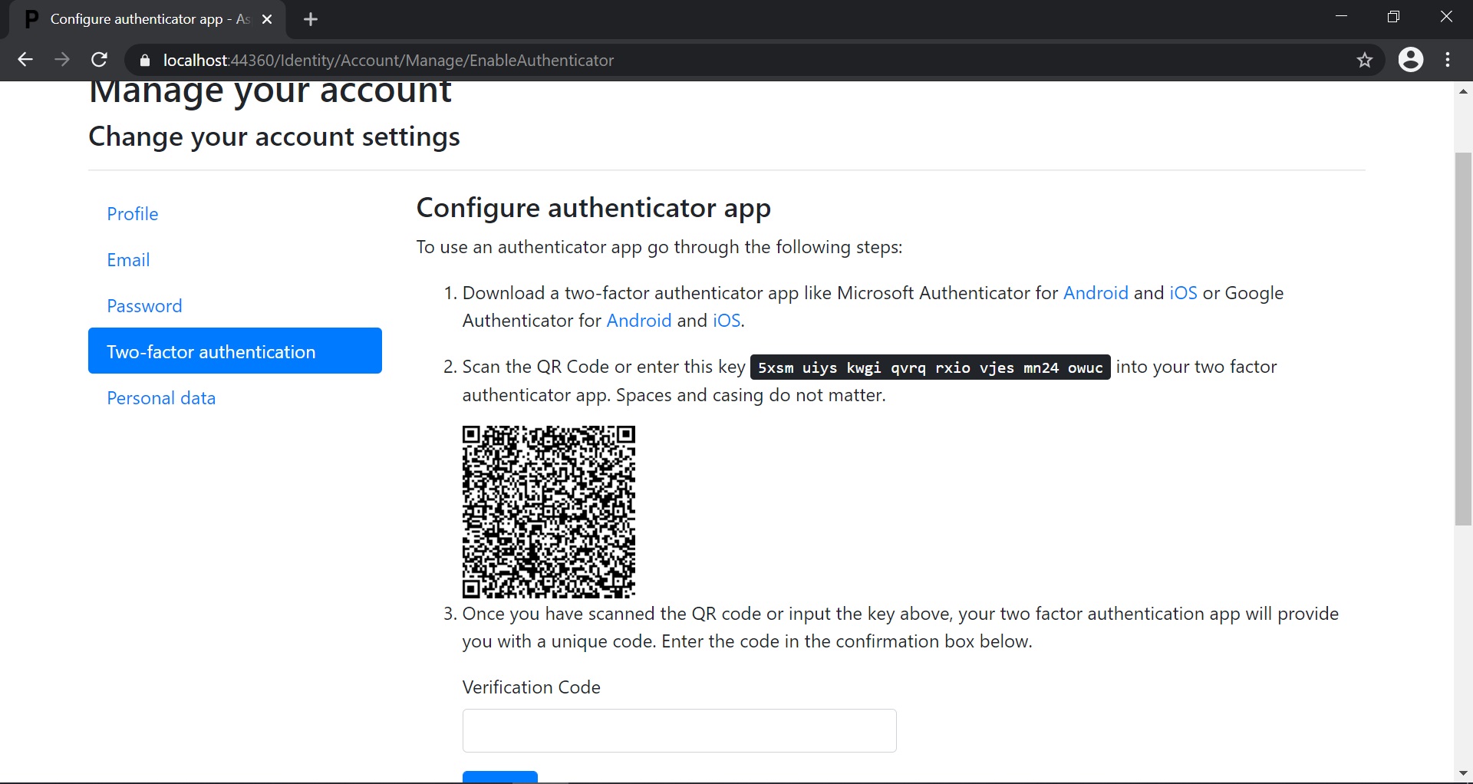Go back to the previous page

[25, 60]
